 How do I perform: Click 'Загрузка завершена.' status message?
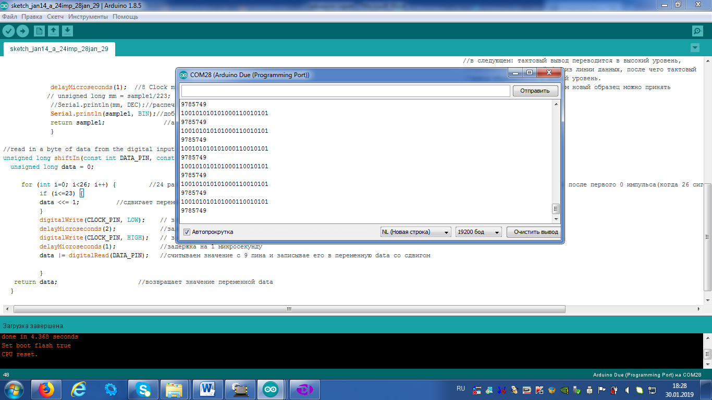(33, 326)
